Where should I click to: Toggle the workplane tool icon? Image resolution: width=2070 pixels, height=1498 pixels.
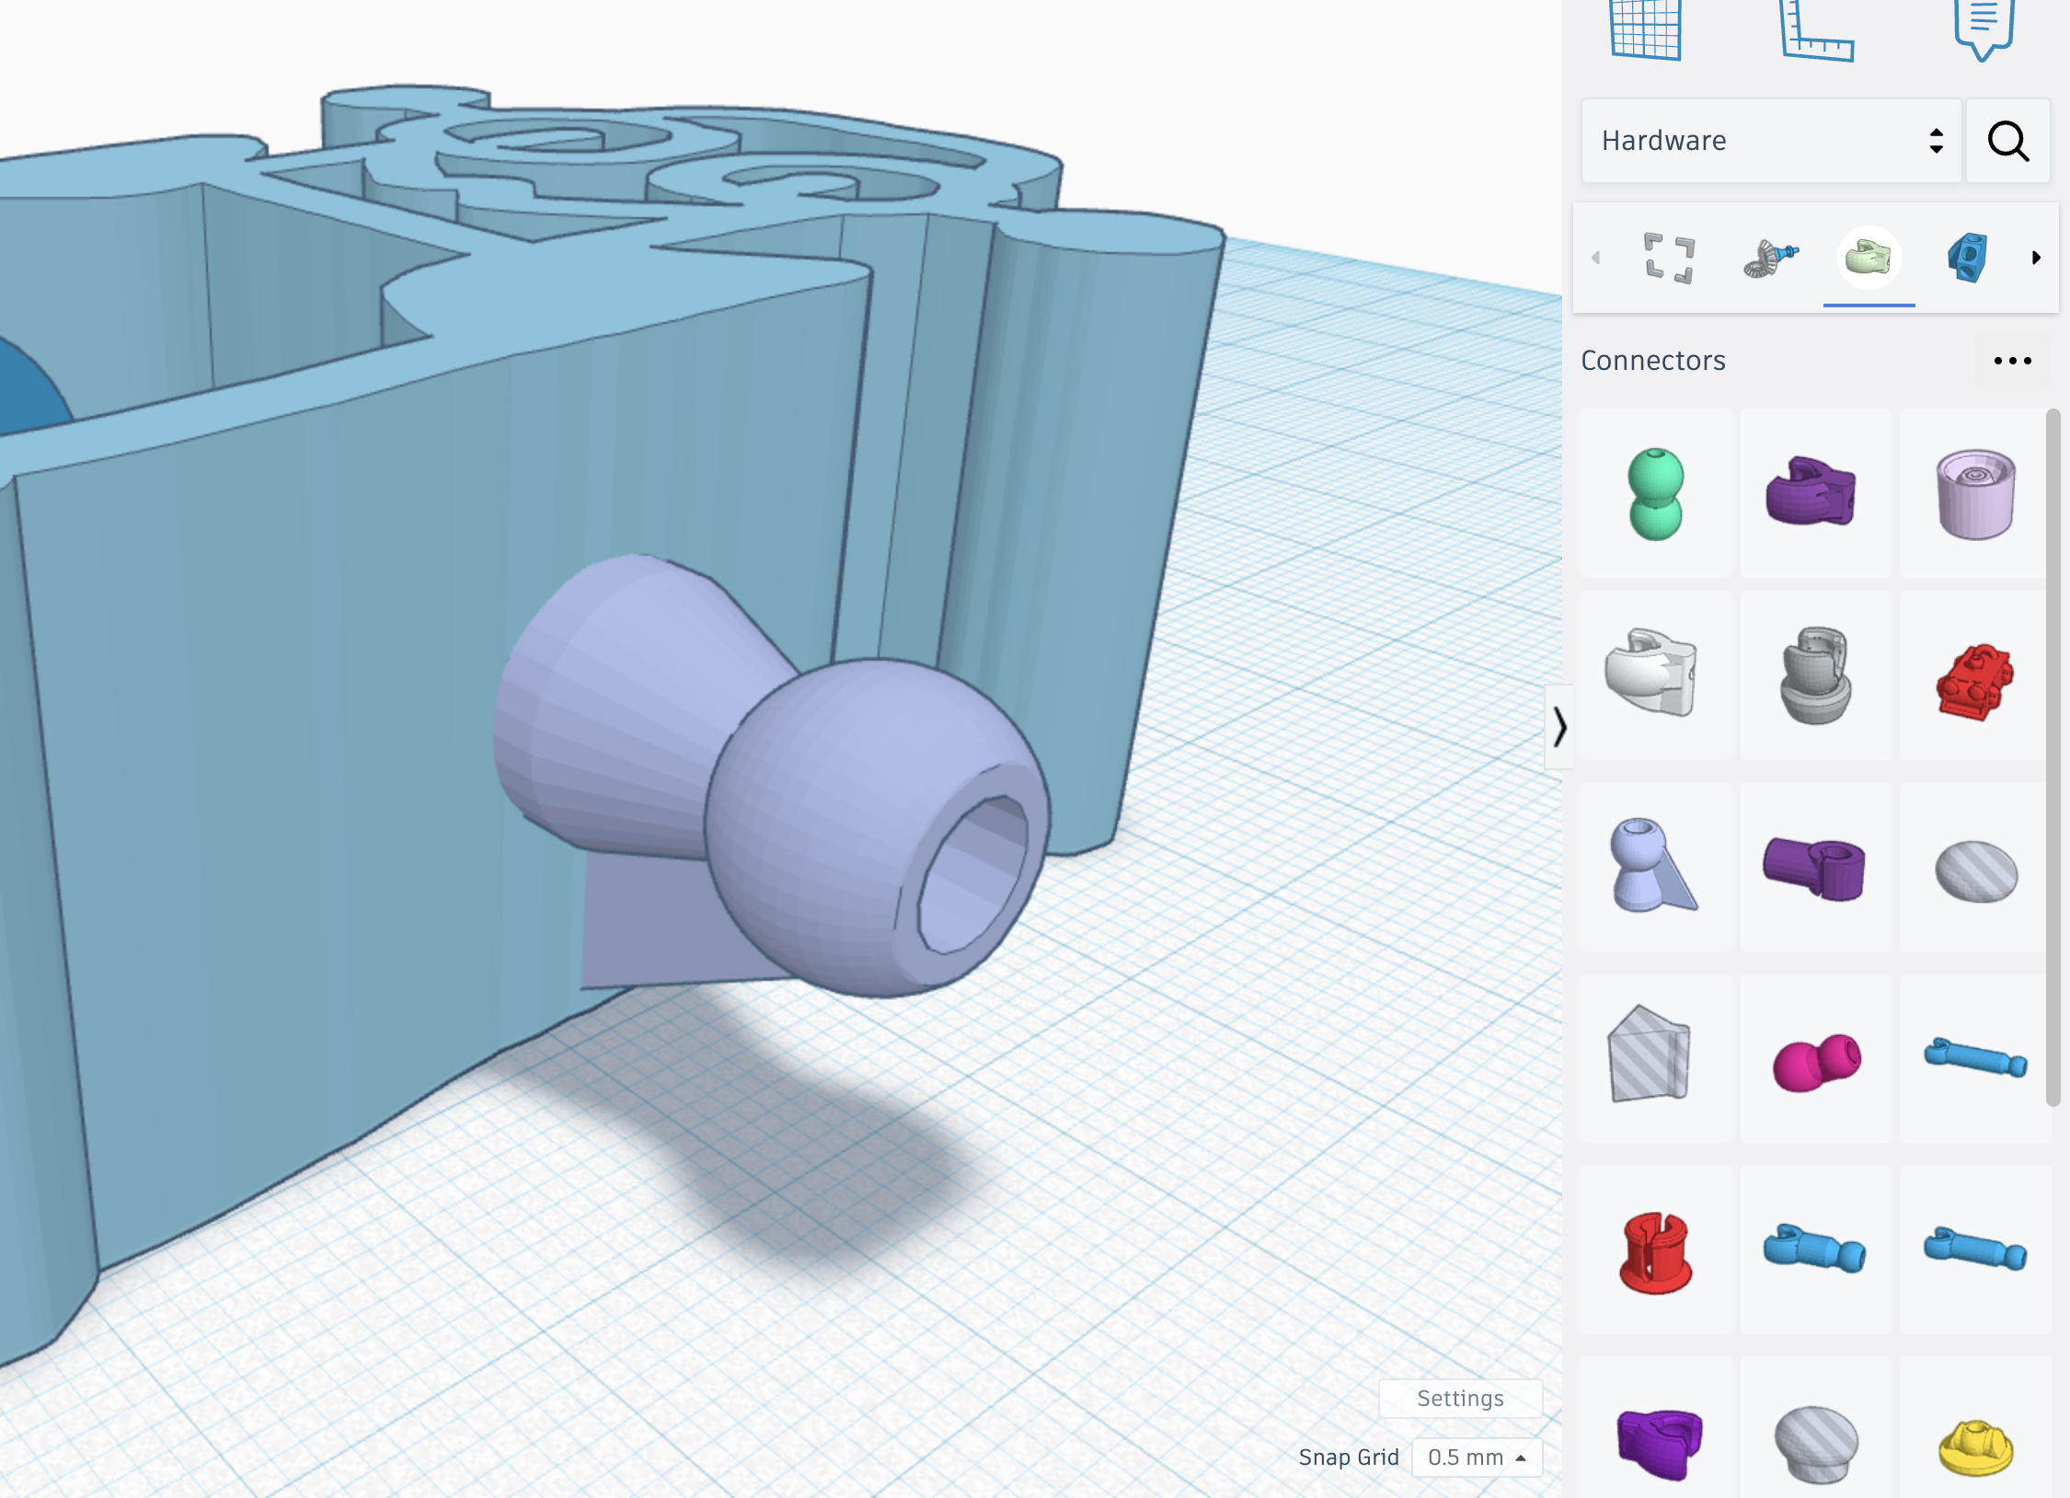1646,26
